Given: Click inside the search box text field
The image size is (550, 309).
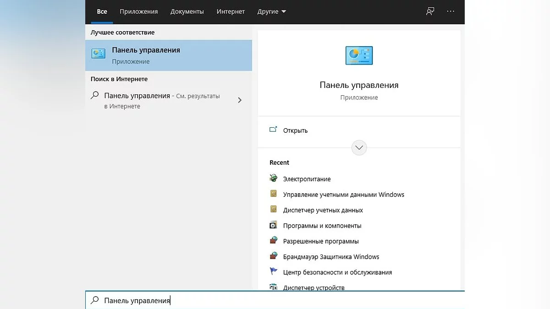Looking at the screenshot, I should pos(275,300).
